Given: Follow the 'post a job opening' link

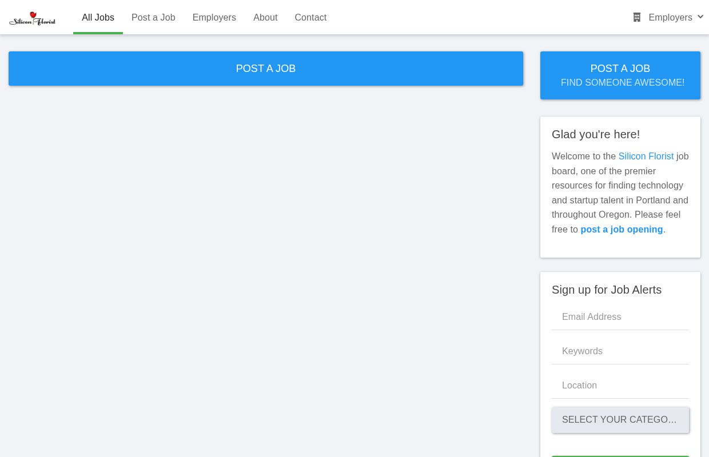Looking at the screenshot, I should coord(622,229).
